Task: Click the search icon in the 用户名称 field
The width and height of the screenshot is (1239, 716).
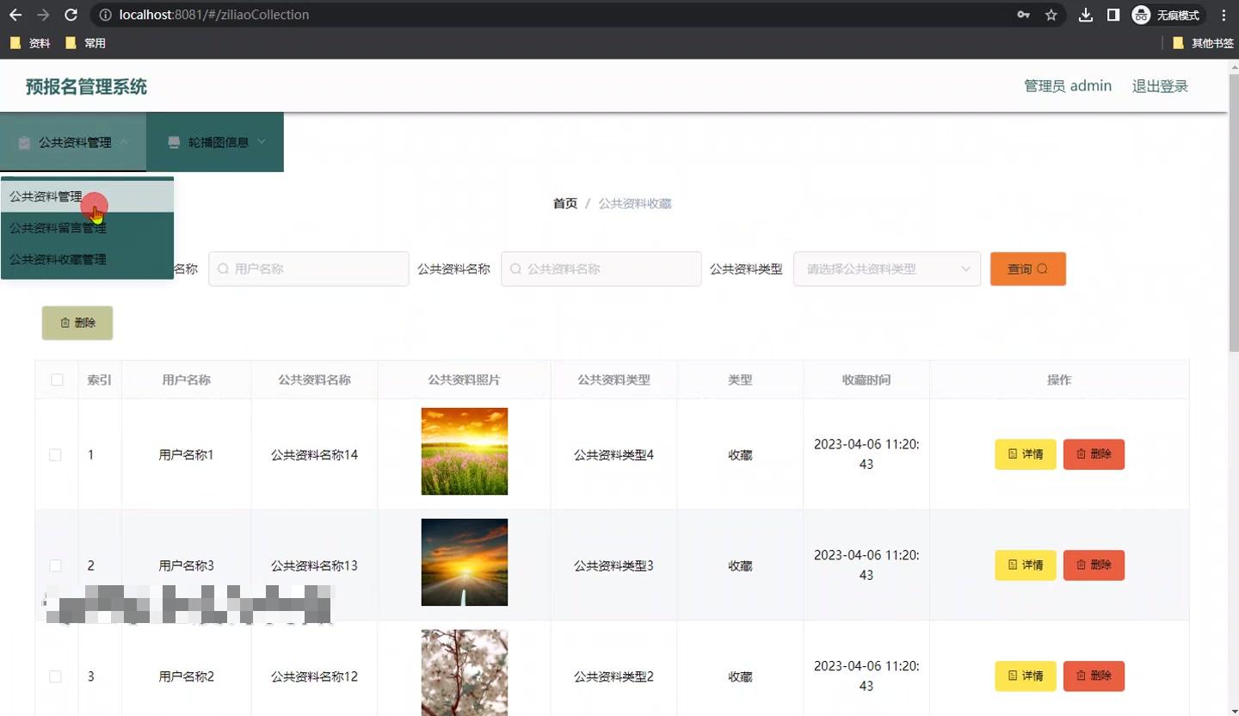Action: coord(222,268)
